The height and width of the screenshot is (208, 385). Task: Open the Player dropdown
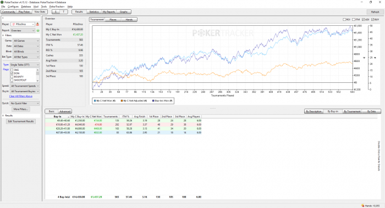point(23,24)
